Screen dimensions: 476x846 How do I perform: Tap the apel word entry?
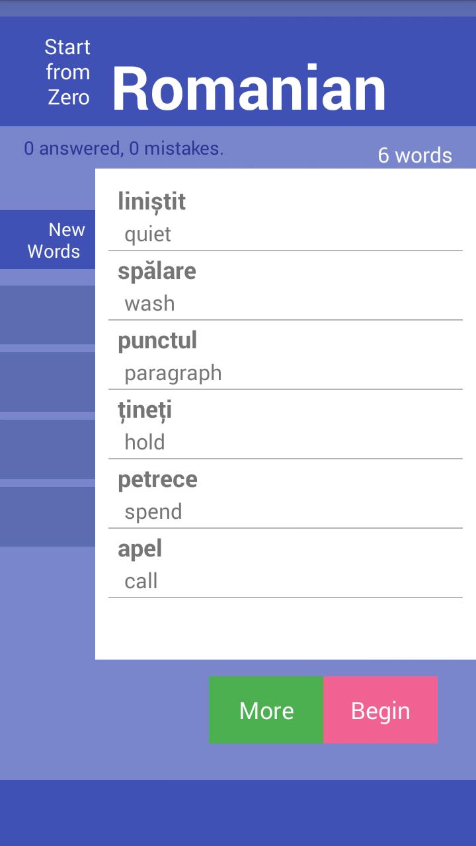[x=286, y=564]
